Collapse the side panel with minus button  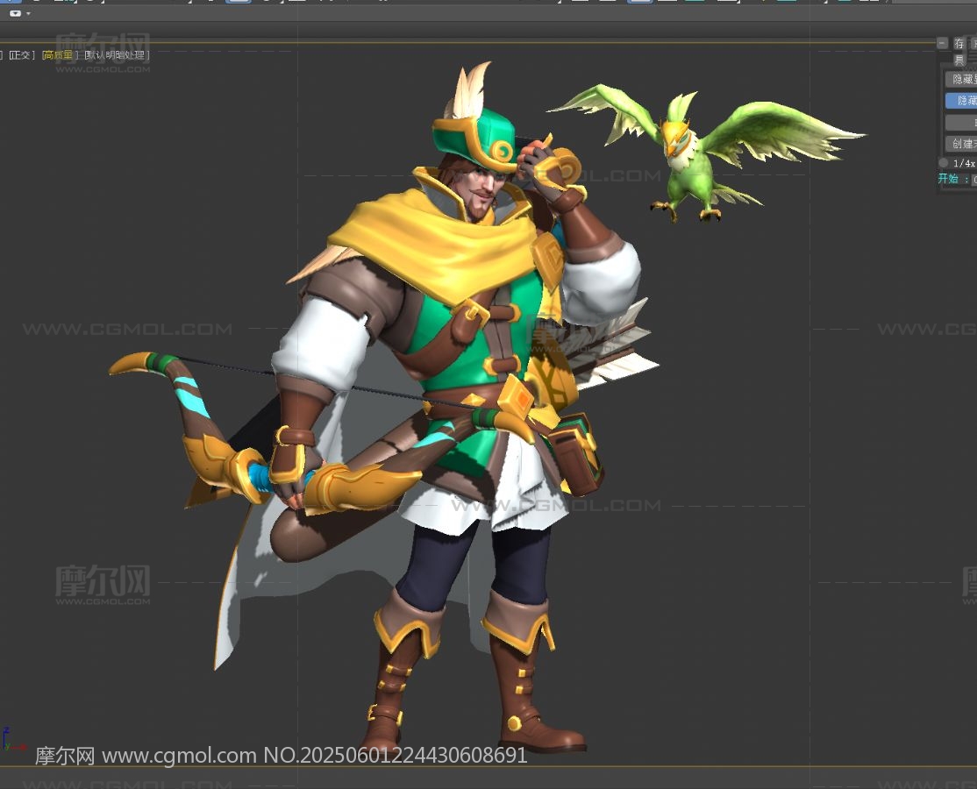click(x=942, y=43)
